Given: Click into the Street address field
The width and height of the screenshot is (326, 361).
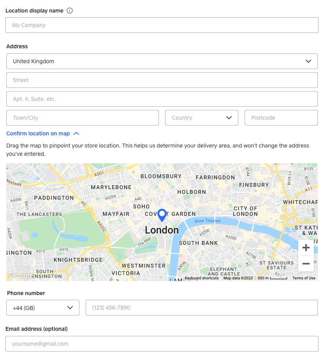Looking at the screenshot, I should [x=162, y=80].
